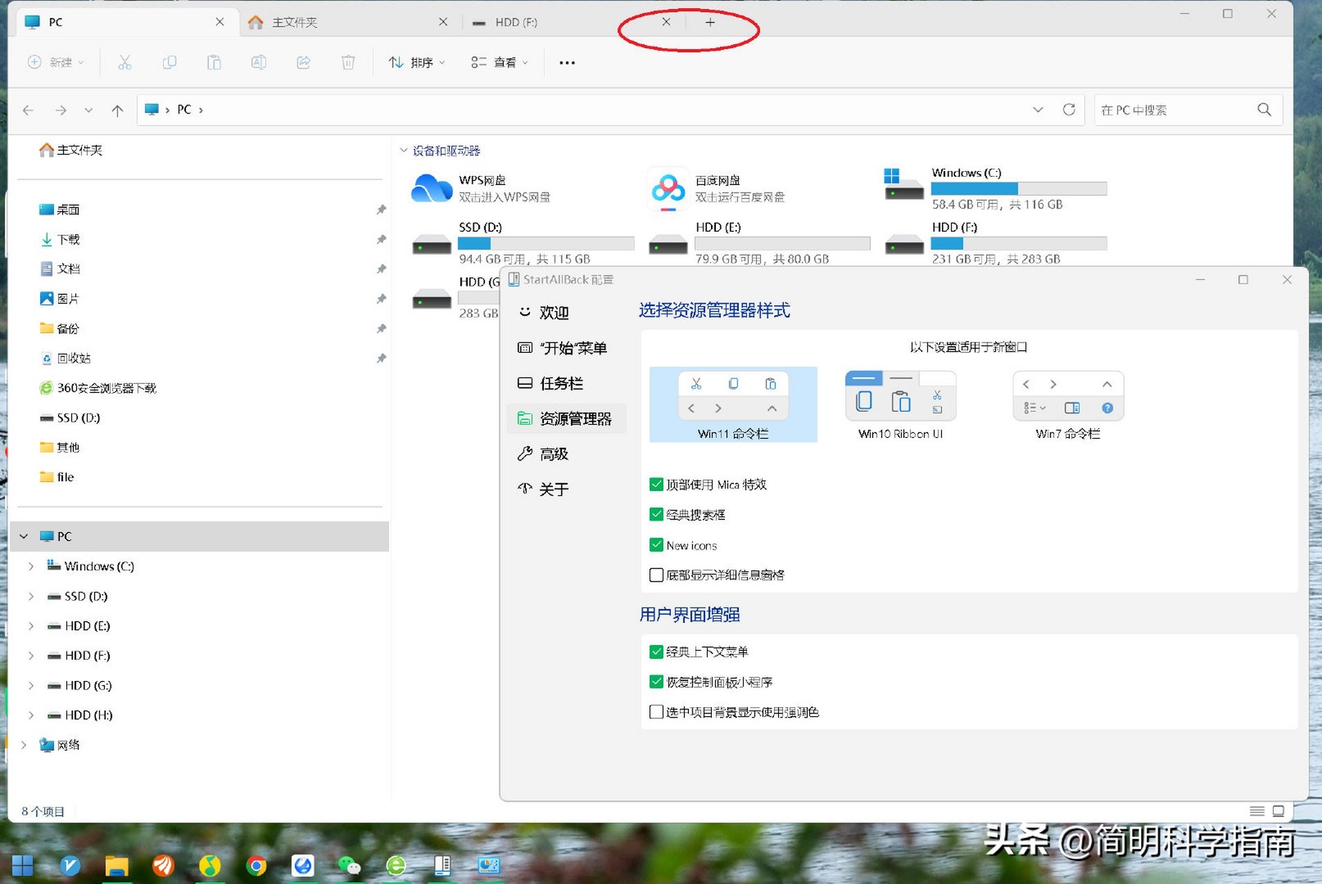Image resolution: width=1322 pixels, height=884 pixels.
Task: Expand the Windows (C:) tree node
Action: pos(30,566)
